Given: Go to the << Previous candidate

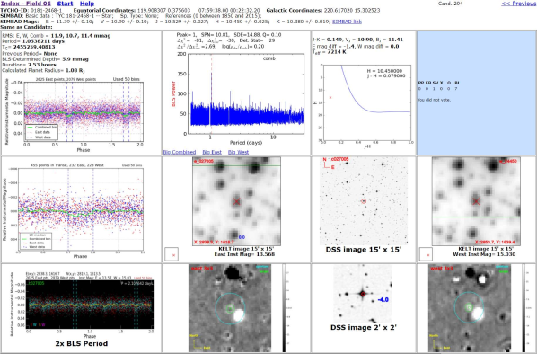Looking at the screenshot, I should pos(518,4).
